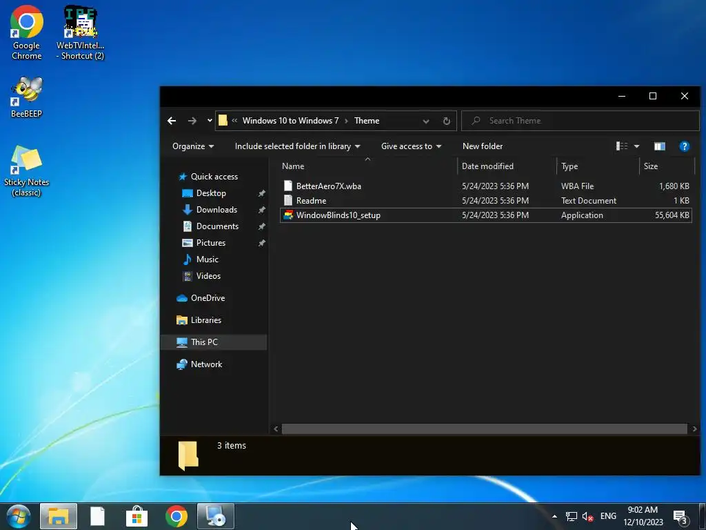706x530 pixels.
Task: Open Explorer help question mark
Action: (685, 146)
